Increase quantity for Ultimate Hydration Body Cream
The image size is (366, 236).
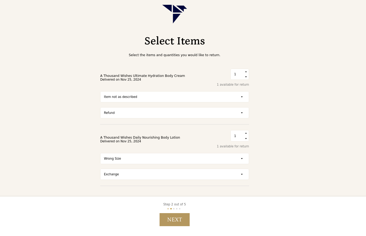pyautogui.click(x=246, y=72)
